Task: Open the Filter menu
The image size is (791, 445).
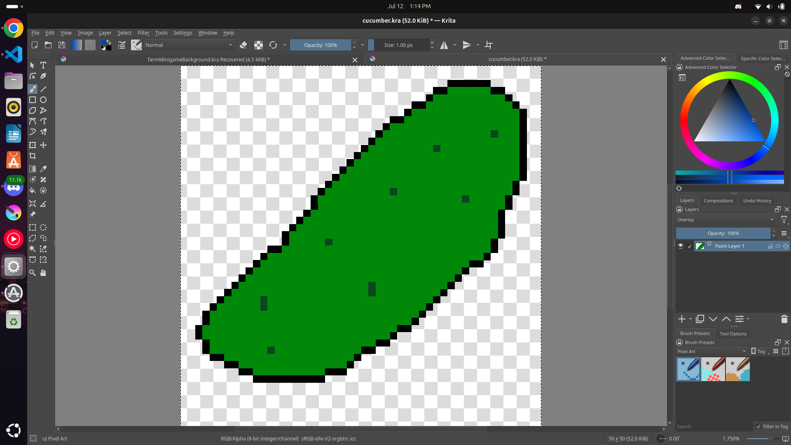Action: (143, 33)
